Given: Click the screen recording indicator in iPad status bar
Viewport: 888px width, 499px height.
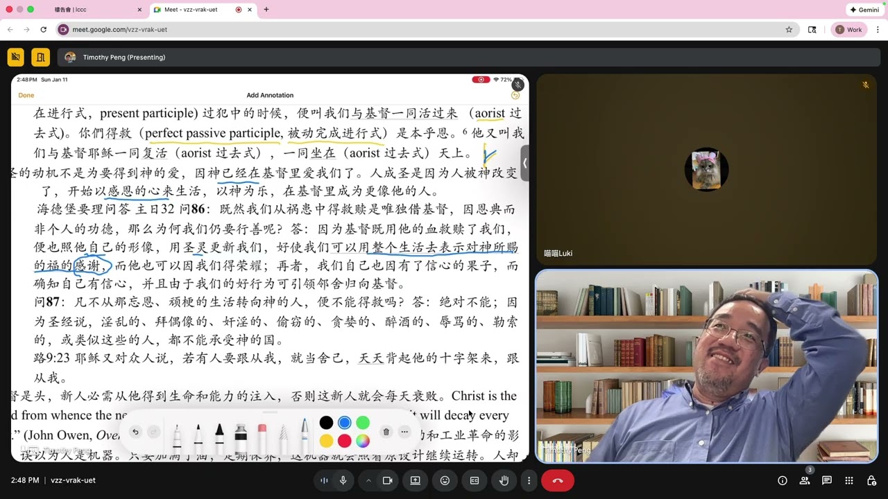Looking at the screenshot, I should pos(481,80).
